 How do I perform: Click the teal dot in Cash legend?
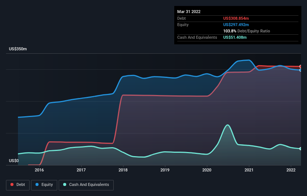pos(65,184)
